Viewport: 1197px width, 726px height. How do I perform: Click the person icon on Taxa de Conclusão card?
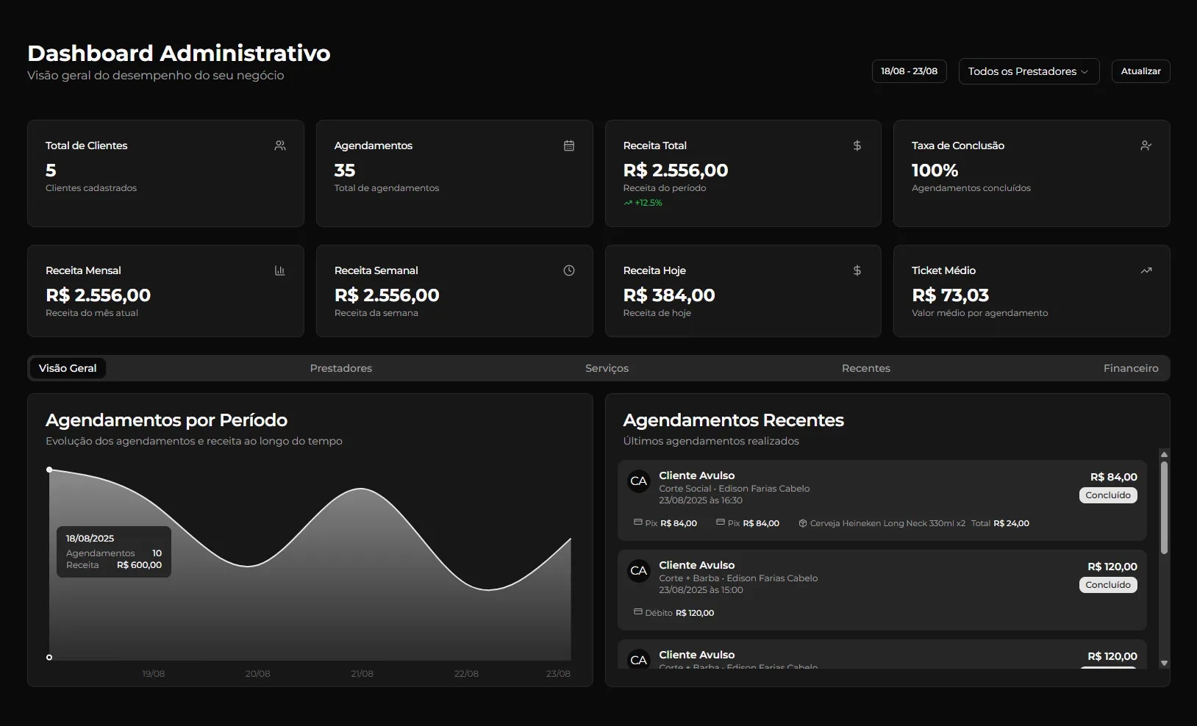tap(1146, 145)
